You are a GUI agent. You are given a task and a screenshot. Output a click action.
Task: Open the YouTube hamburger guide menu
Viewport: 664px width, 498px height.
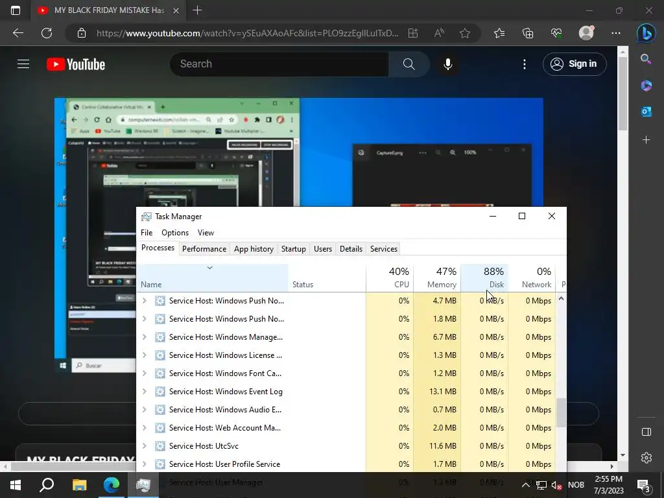pyautogui.click(x=23, y=64)
